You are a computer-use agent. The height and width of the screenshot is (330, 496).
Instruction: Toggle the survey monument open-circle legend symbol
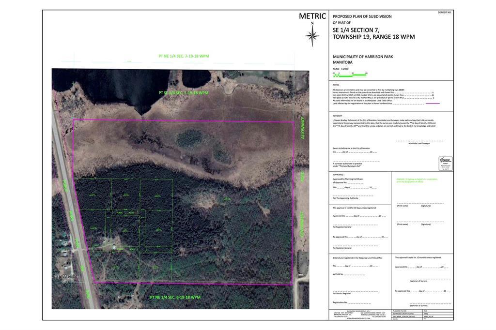tap(433, 92)
